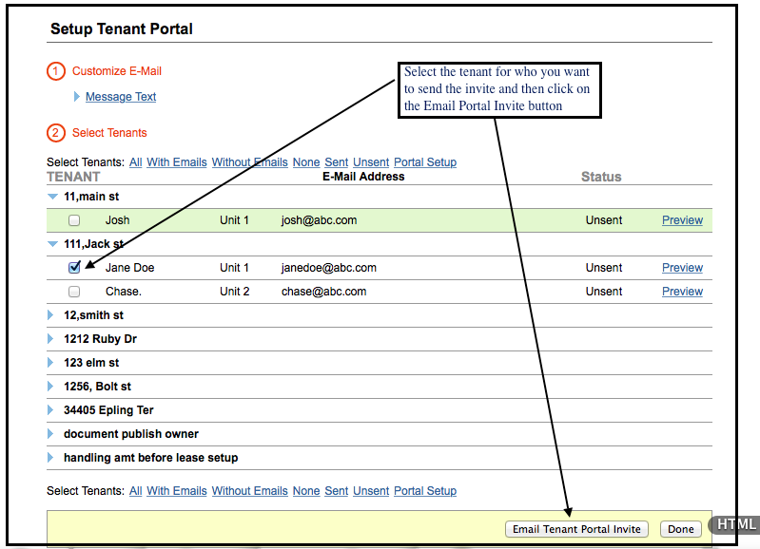
Task: Click bottom With Emails filter link
Action: [177, 491]
